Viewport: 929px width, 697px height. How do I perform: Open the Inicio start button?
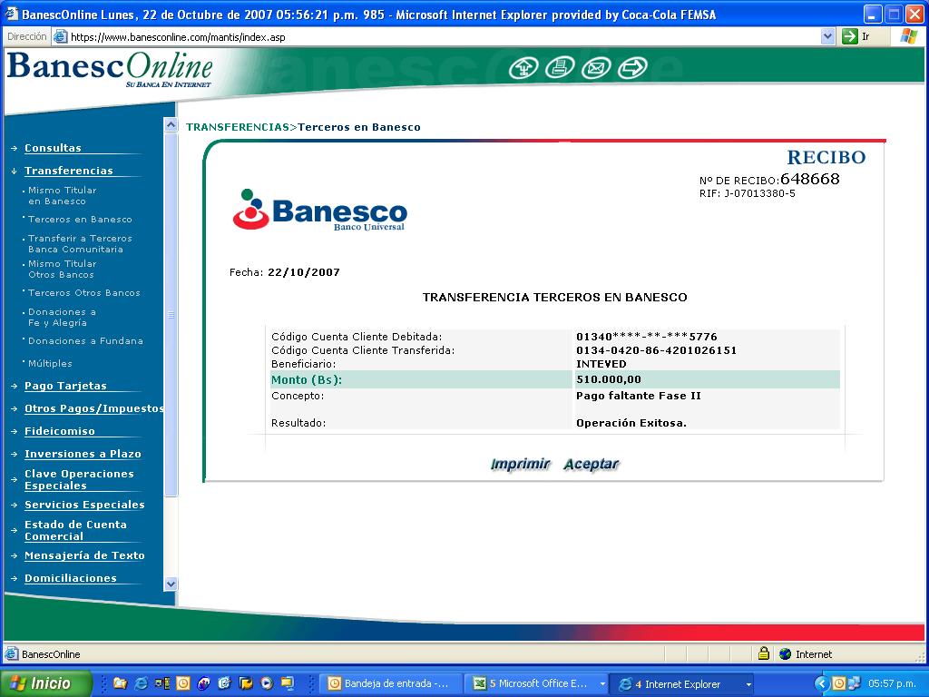[46, 683]
